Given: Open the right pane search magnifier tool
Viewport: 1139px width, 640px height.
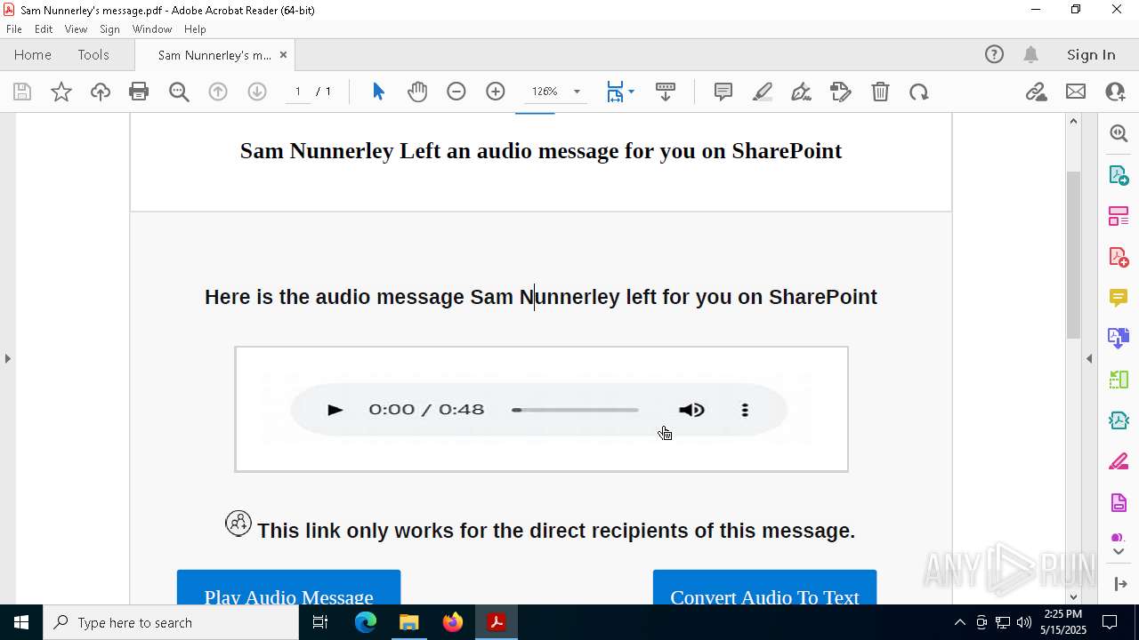Looking at the screenshot, I should click(x=1119, y=133).
